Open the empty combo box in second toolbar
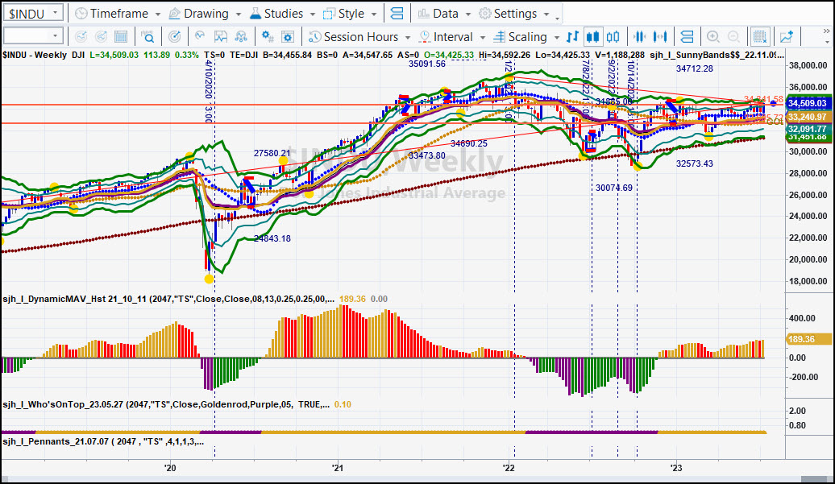 click(33, 36)
